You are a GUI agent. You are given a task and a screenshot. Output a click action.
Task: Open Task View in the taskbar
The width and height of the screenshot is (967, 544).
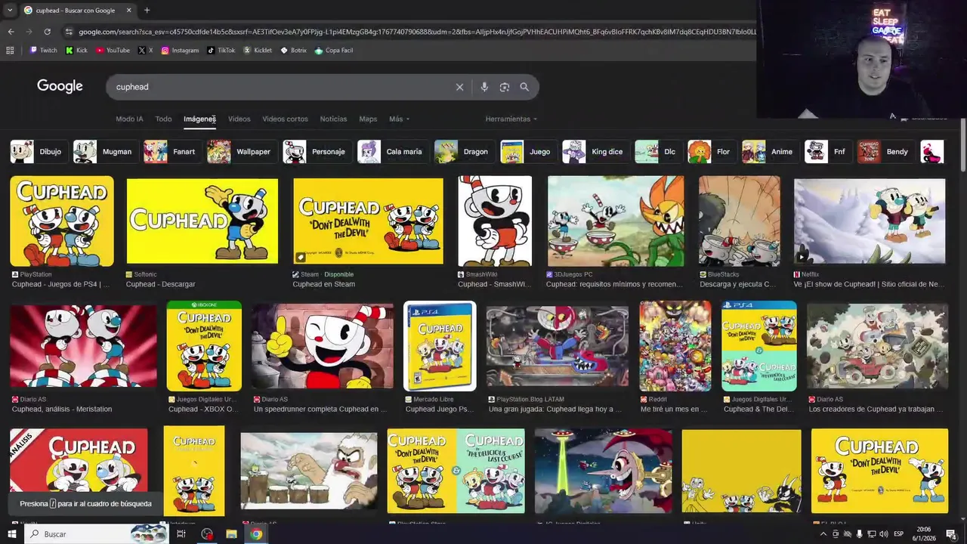(181, 534)
